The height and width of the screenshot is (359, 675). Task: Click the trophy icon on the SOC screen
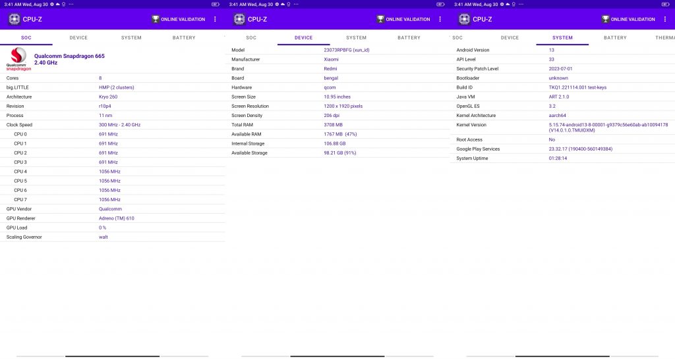tap(156, 19)
